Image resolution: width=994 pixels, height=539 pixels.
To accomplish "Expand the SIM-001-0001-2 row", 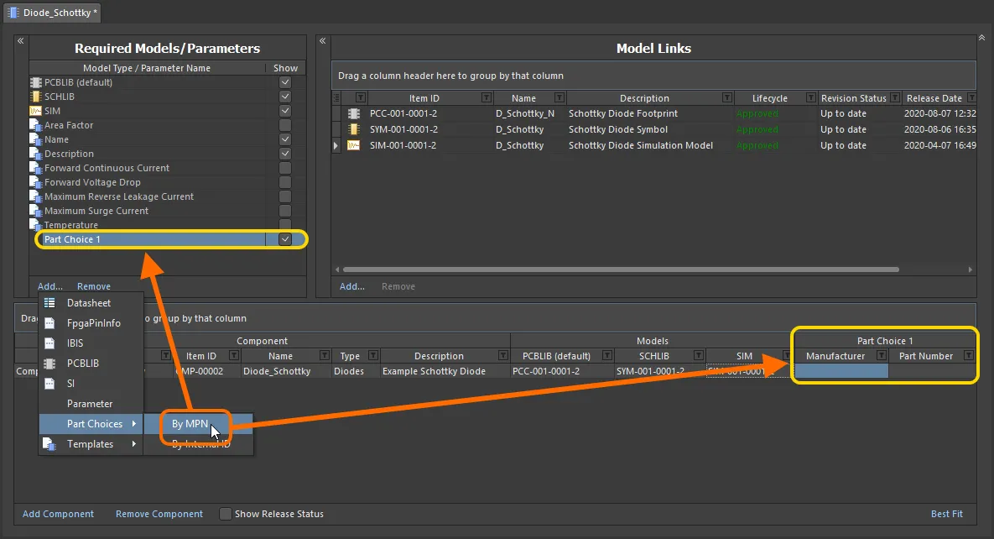I will (x=335, y=145).
